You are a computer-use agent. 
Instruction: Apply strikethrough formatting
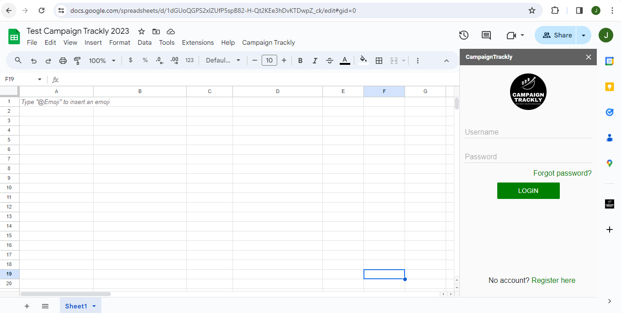coord(330,60)
